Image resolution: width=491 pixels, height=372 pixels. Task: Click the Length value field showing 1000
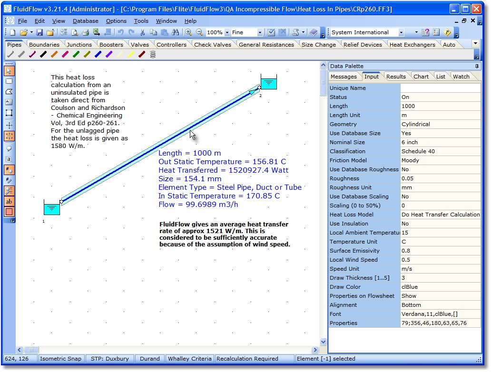point(440,106)
